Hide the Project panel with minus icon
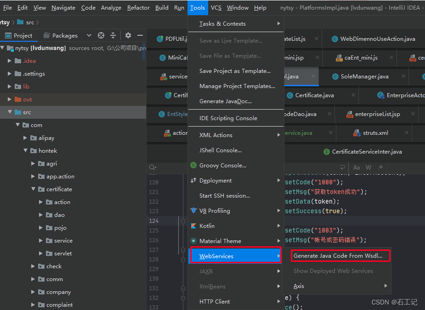Viewport: 425px width, 310px height. point(140,35)
